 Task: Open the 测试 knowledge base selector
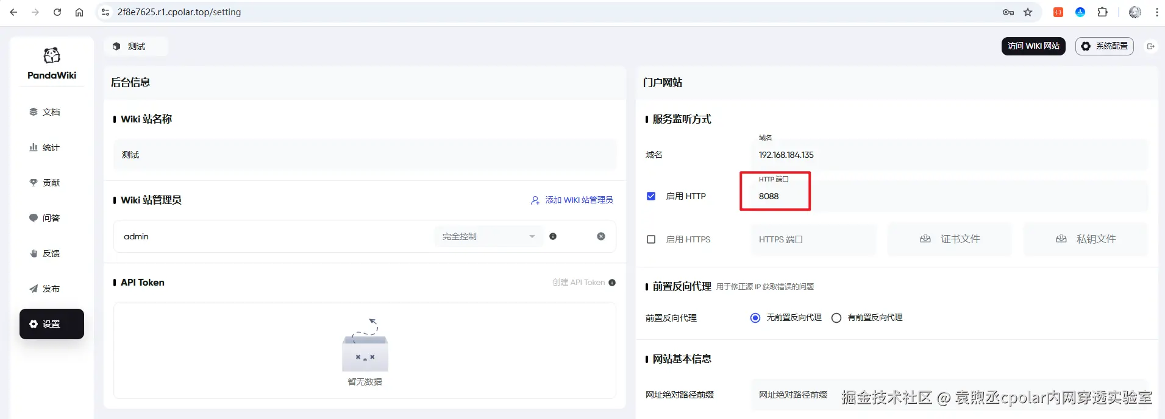point(136,46)
